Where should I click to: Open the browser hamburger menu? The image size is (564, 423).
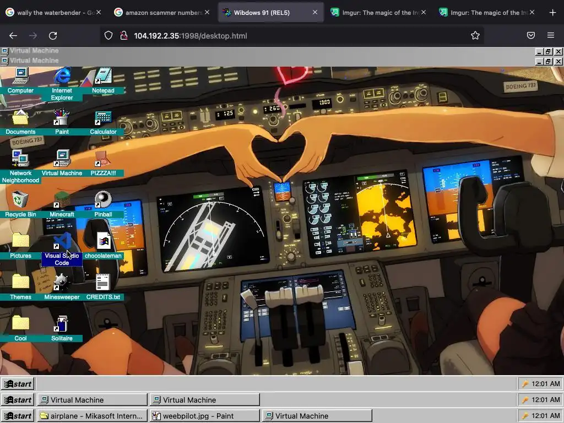click(x=550, y=35)
